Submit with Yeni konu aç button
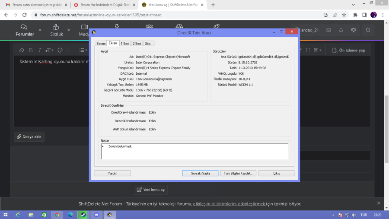Screen dimensions: 389x219 (x=151, y=190)
